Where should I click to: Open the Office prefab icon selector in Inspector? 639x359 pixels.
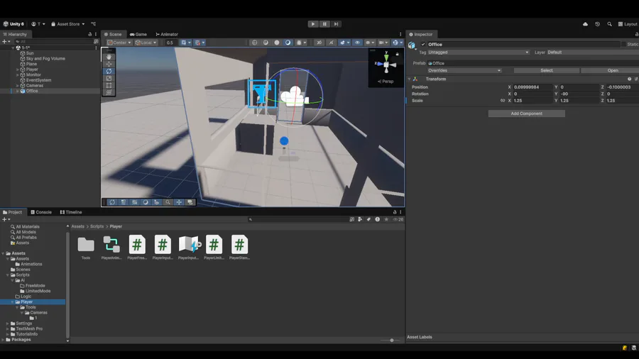412,45
